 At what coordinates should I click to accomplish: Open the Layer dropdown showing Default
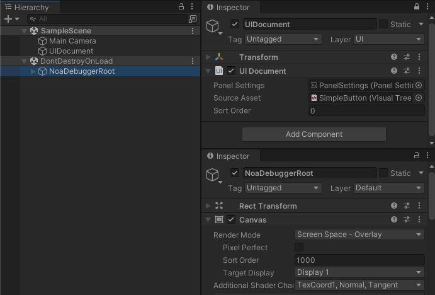point(388,188)
